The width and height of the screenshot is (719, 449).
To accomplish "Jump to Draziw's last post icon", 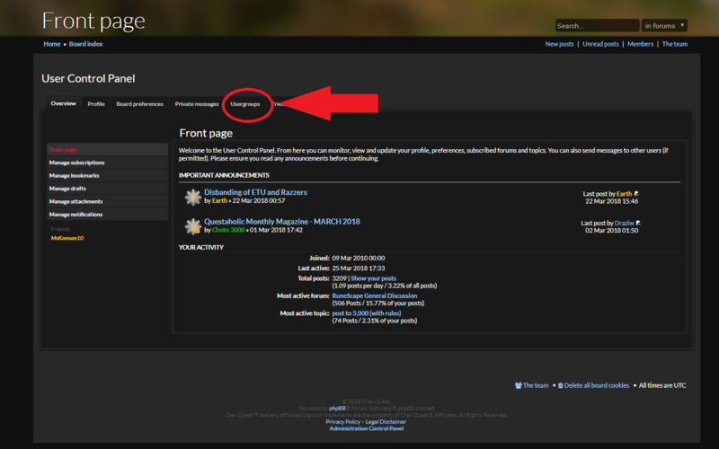I will (x=638, y=223).
